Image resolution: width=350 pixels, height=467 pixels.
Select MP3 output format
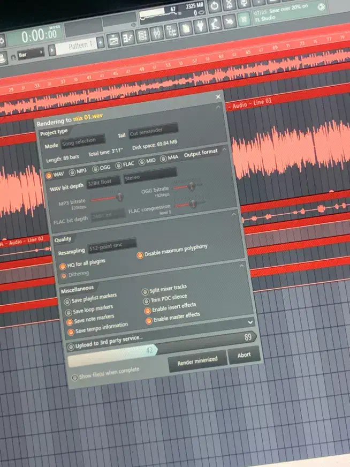click(x=72, y=172)
